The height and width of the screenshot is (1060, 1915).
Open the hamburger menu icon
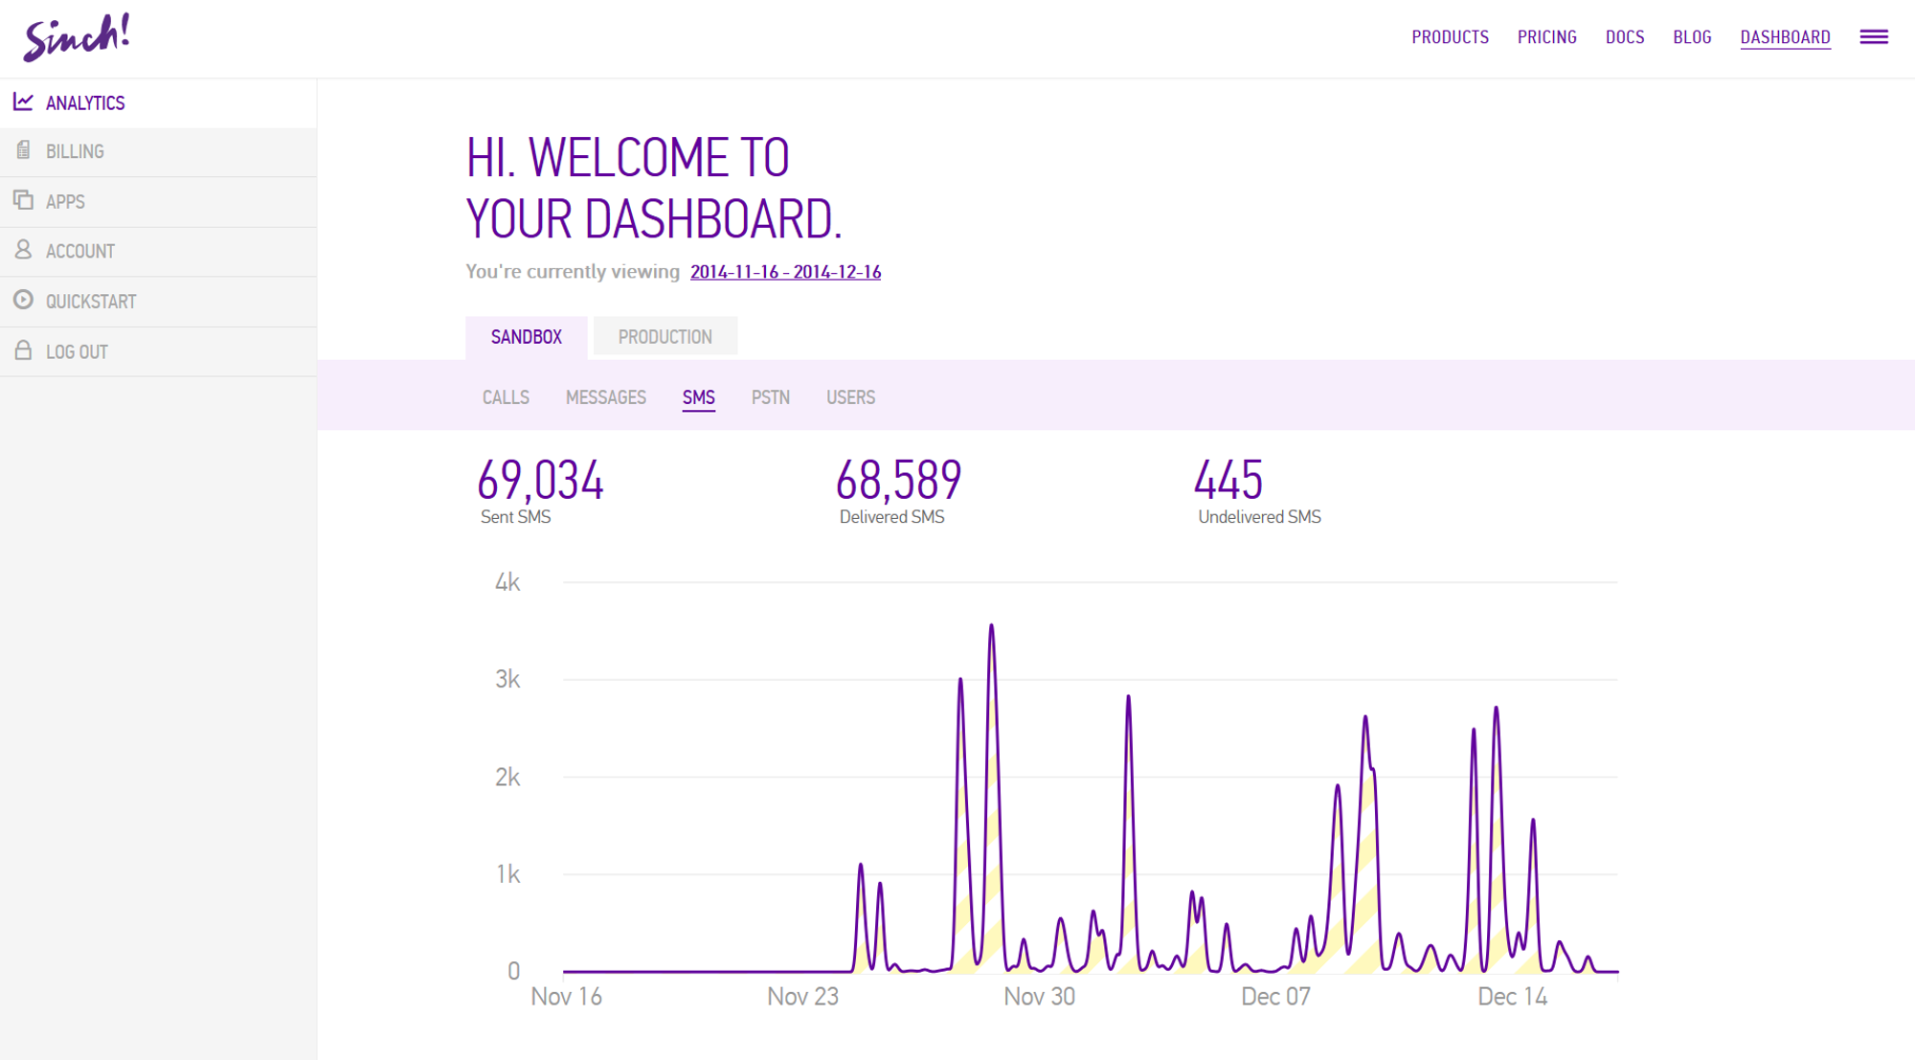pos(1873,37)
